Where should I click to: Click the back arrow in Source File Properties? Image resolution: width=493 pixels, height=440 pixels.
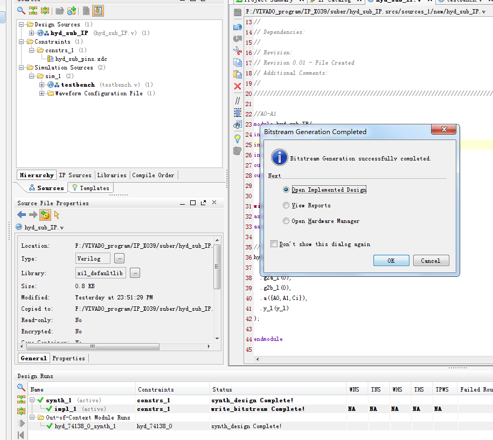pos(22,215)
